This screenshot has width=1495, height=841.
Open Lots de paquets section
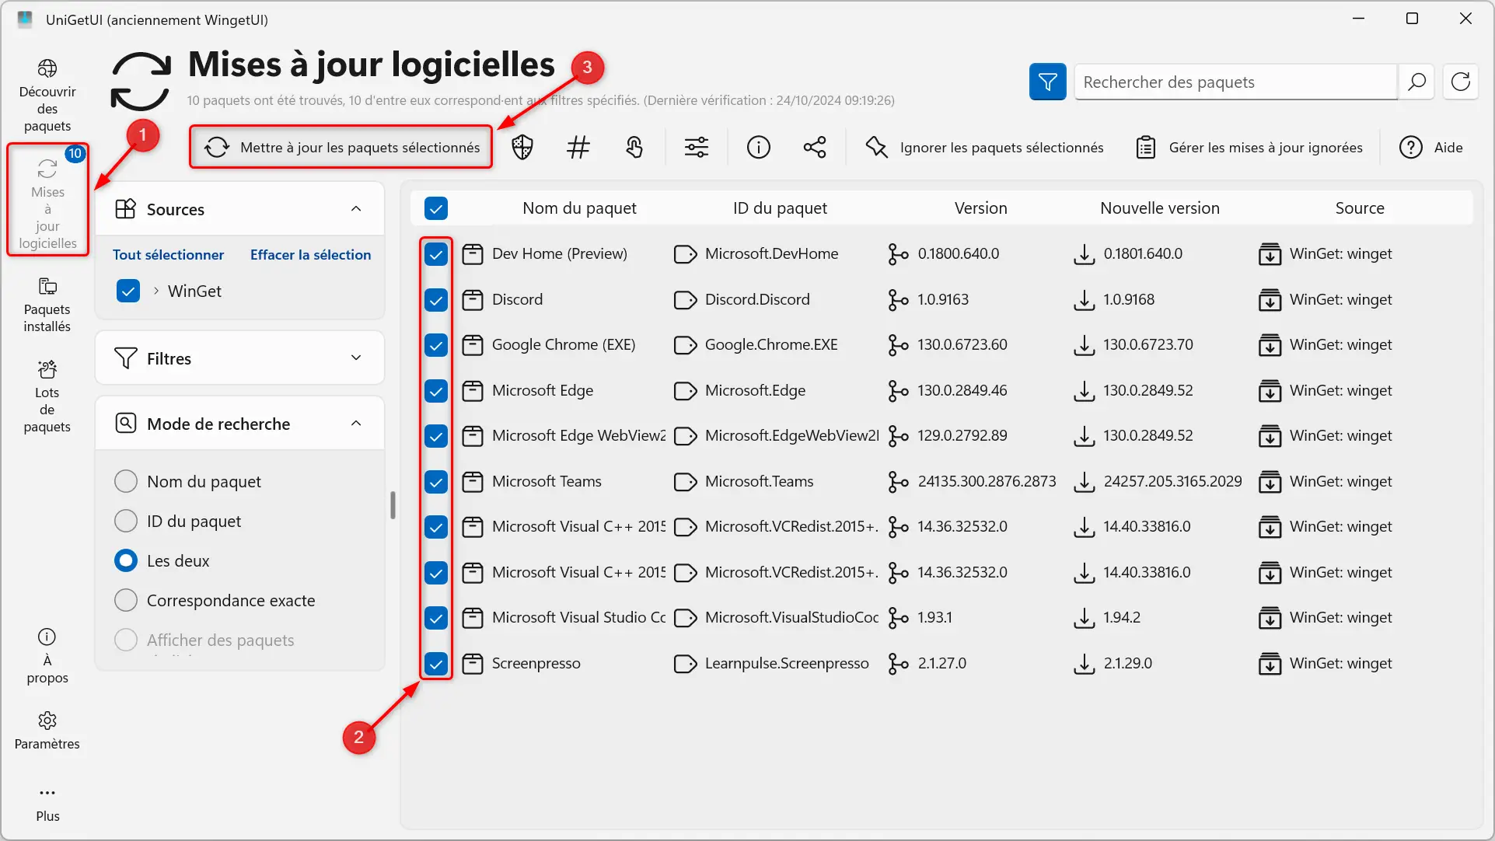[x=47, y=396]
